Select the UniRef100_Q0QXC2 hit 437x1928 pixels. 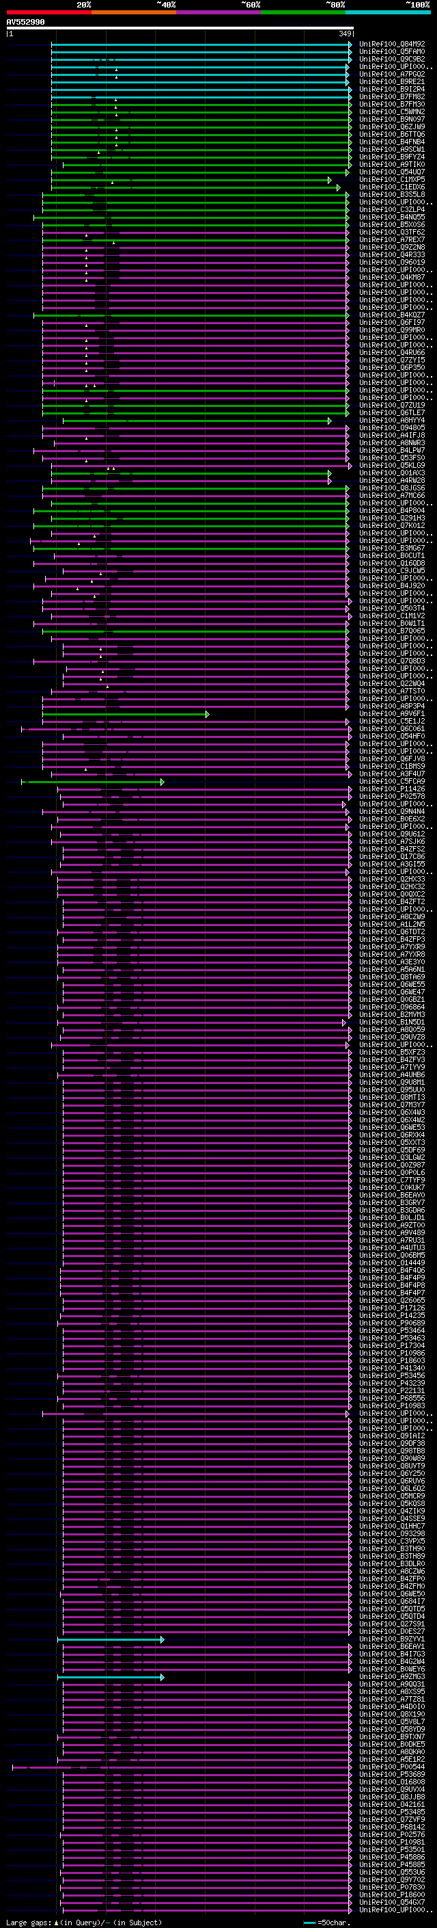click(x=392, y=895)
